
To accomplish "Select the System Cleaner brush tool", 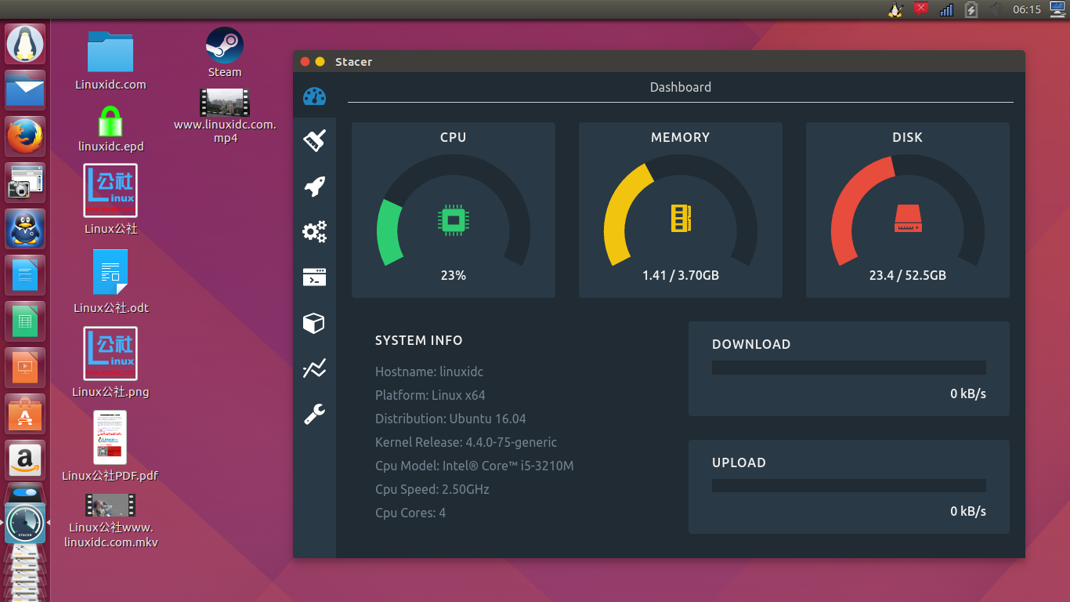I will point(314,140).
